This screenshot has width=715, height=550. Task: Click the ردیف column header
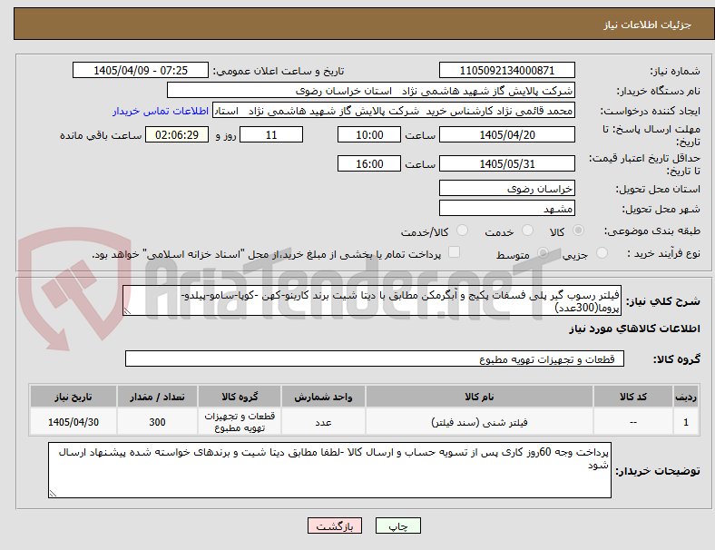coord(685,397)
